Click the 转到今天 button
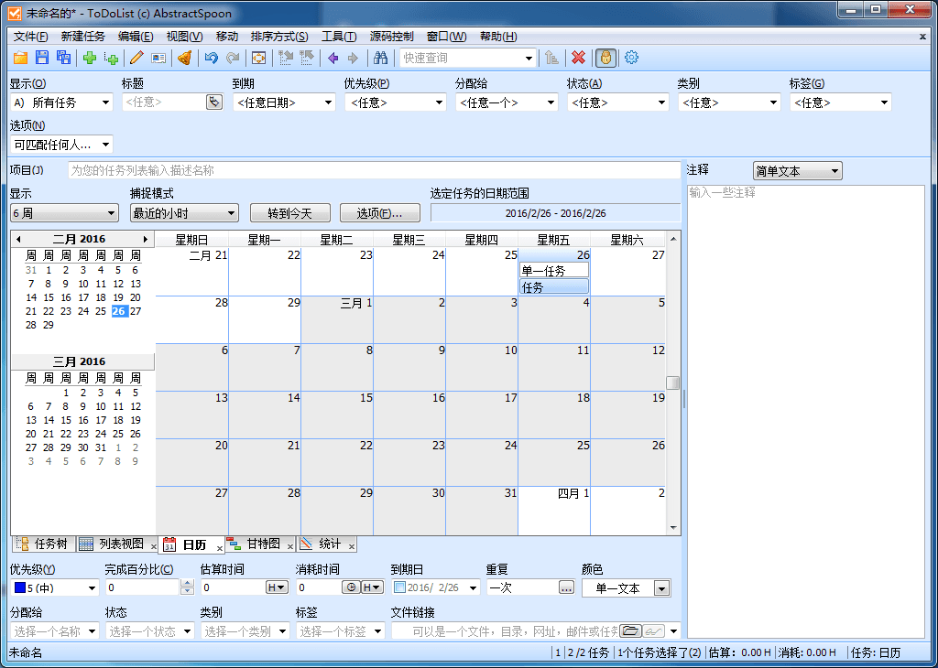This screenshot has height=668, width=938. [x=289, y=213]
